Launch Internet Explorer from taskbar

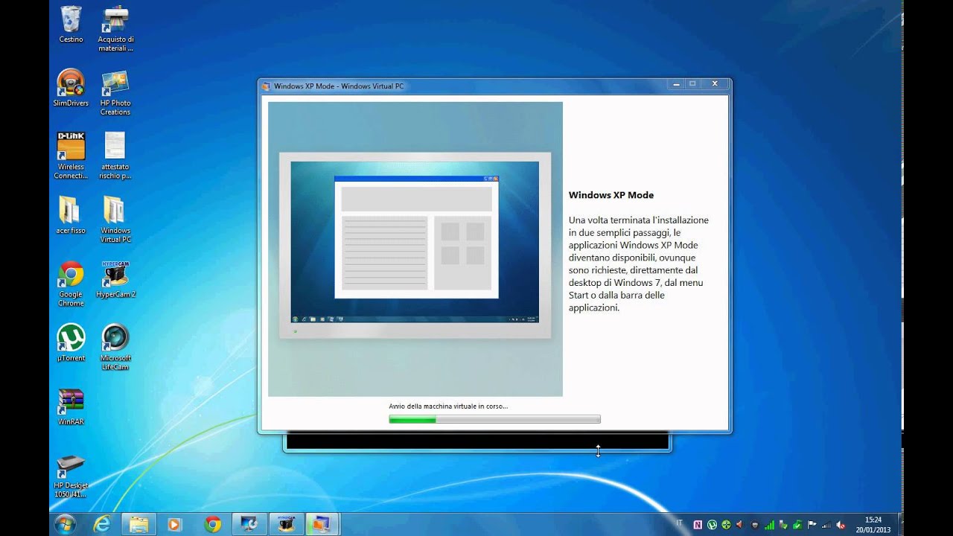pos(102,524)
